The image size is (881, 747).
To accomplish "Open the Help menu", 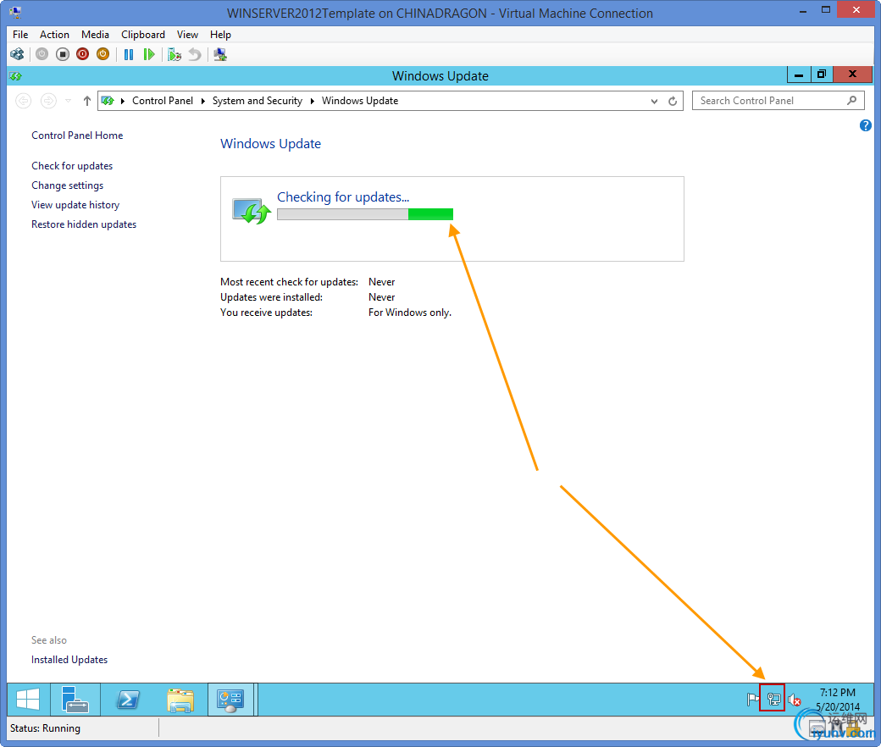I will (221, 35).
